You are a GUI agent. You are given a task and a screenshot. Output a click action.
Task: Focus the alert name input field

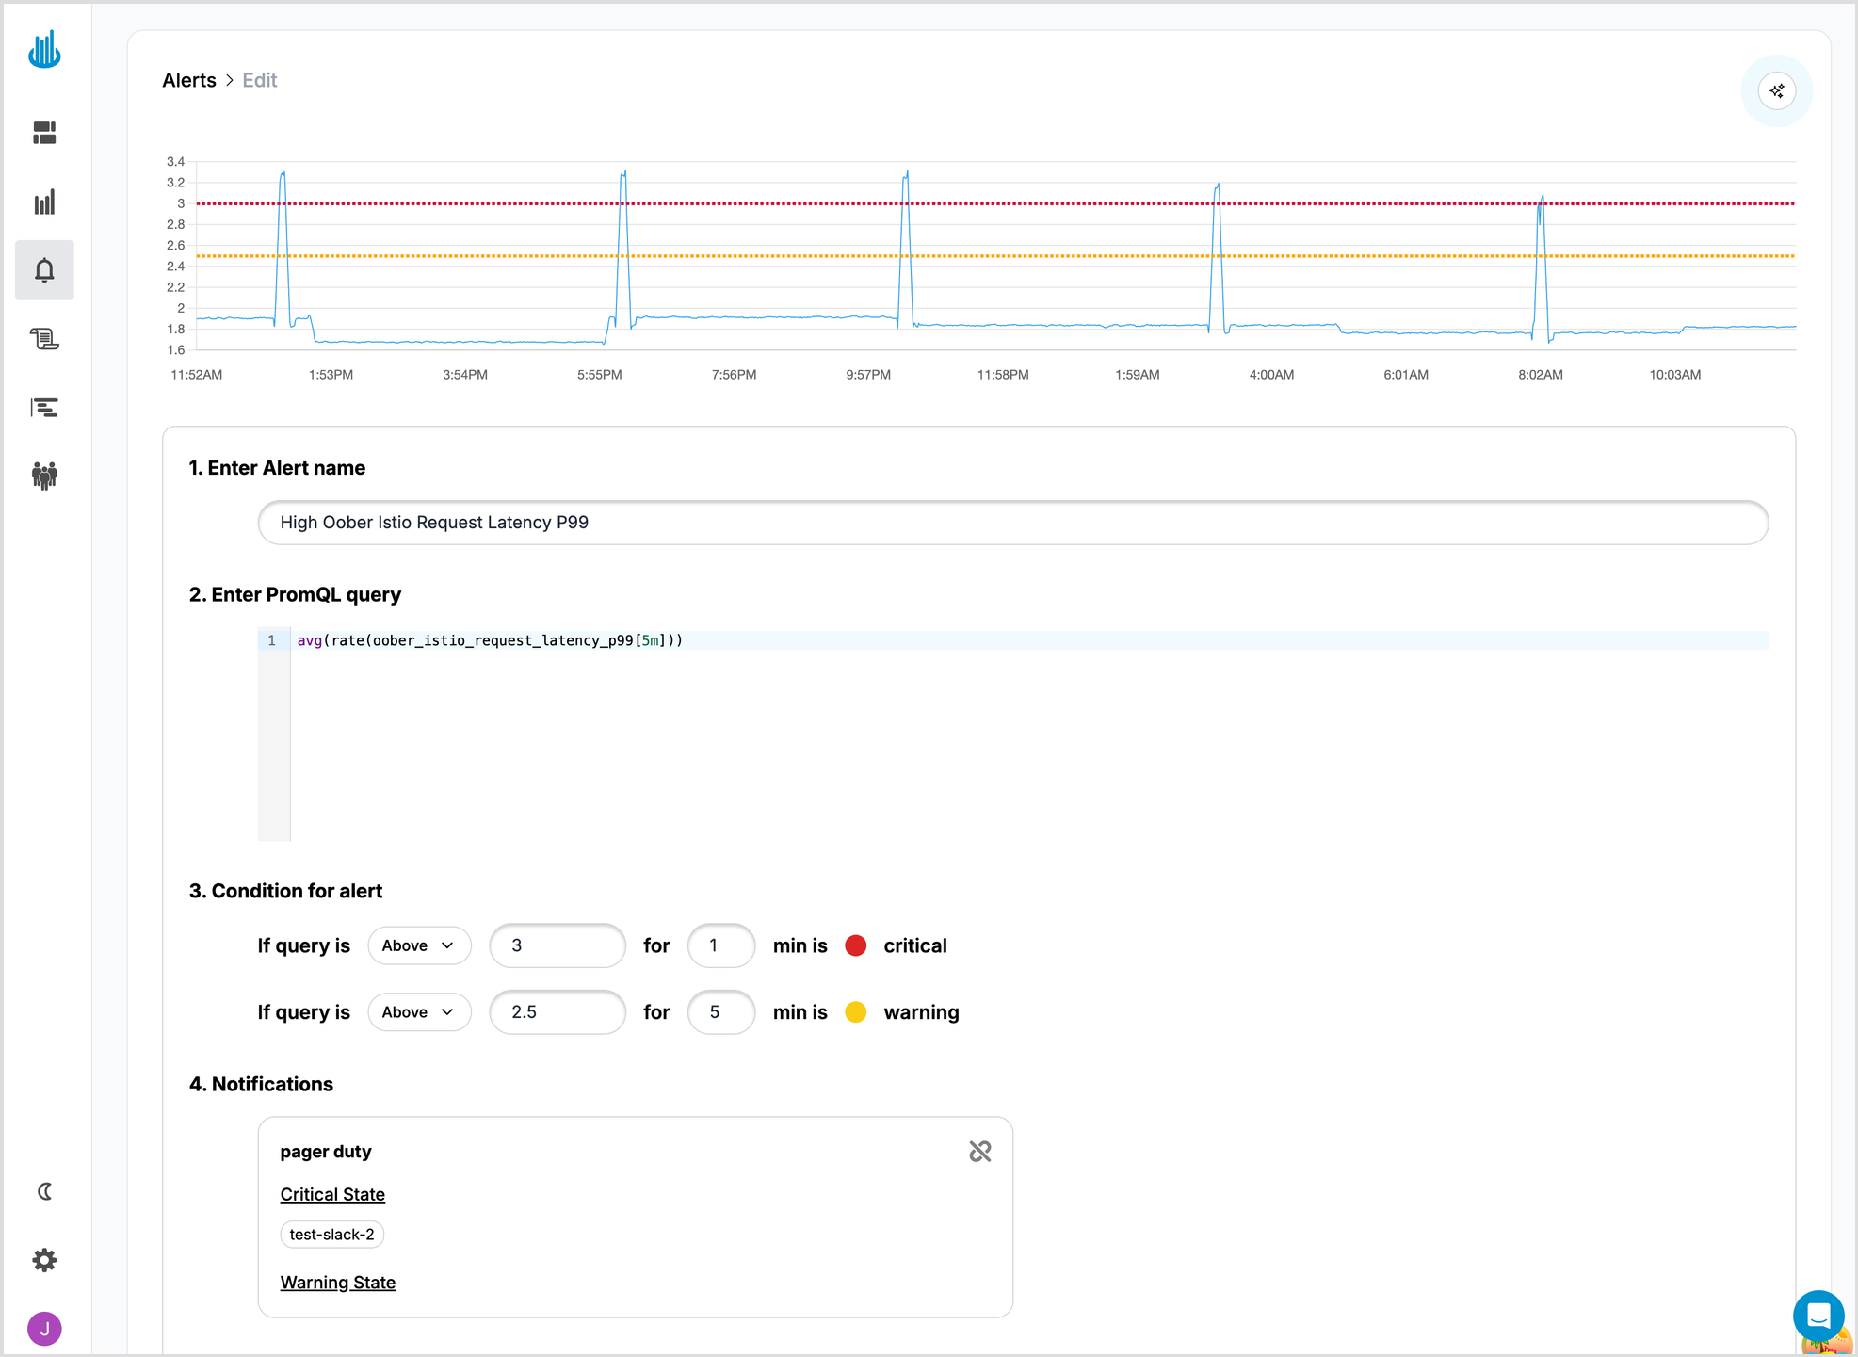pos(1012,523)
